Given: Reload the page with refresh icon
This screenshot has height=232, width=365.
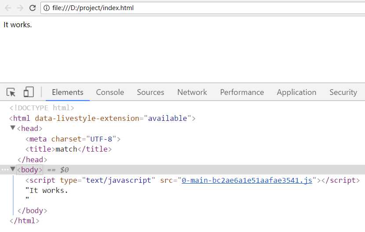Looking at the screenshot, I should point(33,8).
